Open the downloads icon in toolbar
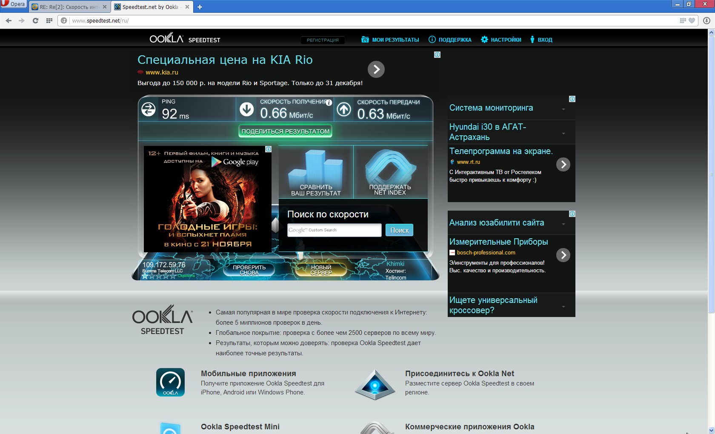This screenshot has width=715, height=434. 706,20
